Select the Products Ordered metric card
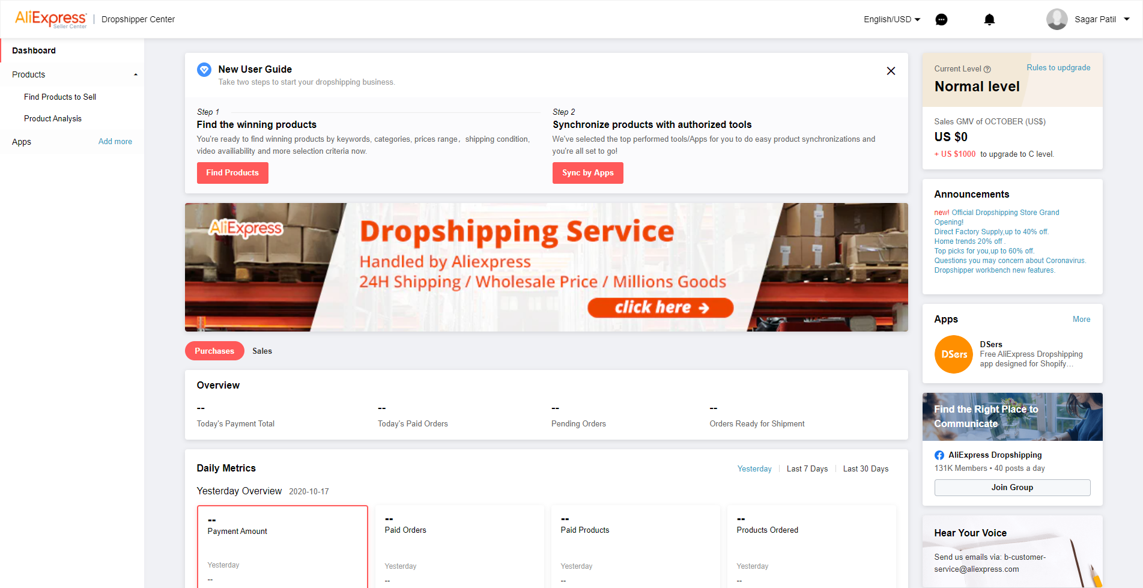 [811, 547]
